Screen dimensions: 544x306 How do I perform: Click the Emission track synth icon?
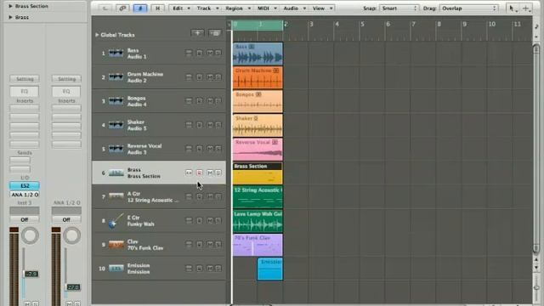tap(116, 269)
